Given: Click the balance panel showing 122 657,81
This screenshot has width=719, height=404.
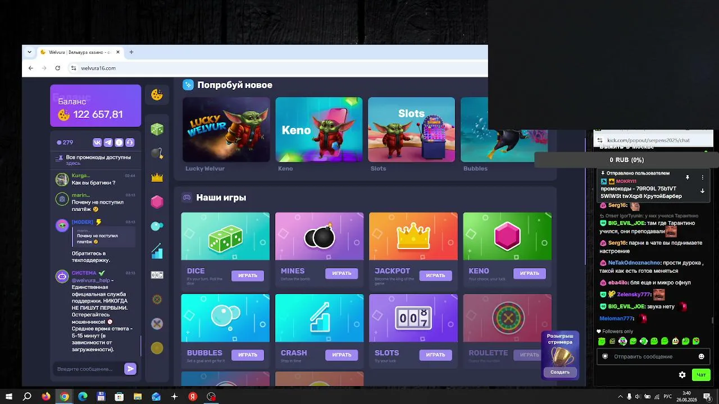Looking at the screenshot, I should coord(95,105).
